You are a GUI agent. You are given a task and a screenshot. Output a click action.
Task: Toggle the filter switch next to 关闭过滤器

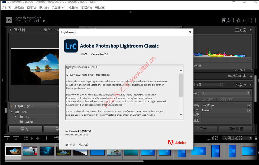[256, 138]
